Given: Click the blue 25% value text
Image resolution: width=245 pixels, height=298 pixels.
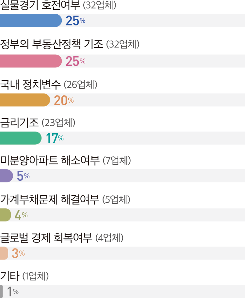Looking at the screenshot, I should click(75, 21).
